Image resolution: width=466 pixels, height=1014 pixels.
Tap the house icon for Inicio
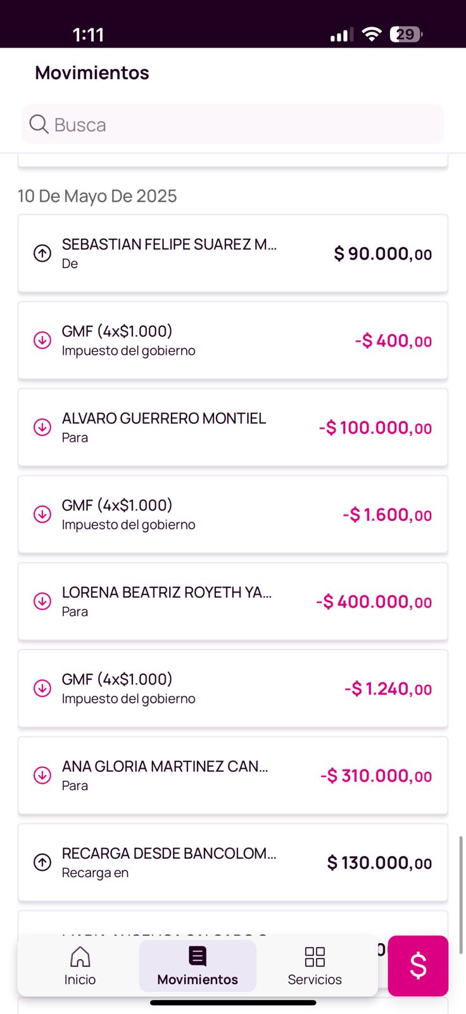[80, 956]
